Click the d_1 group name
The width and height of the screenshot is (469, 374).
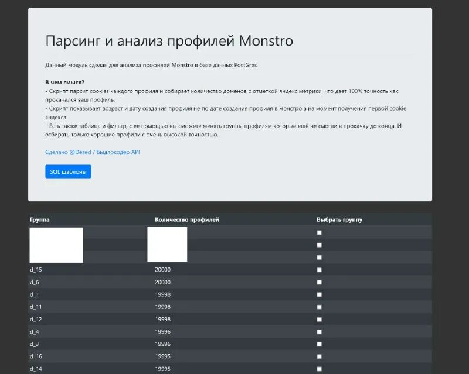(35, 294)
